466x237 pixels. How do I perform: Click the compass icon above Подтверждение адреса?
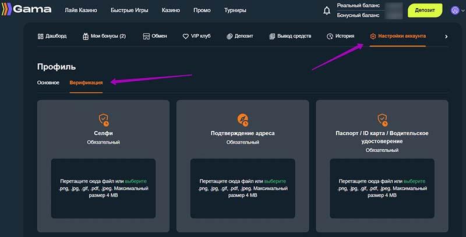(x=243, y=120)
